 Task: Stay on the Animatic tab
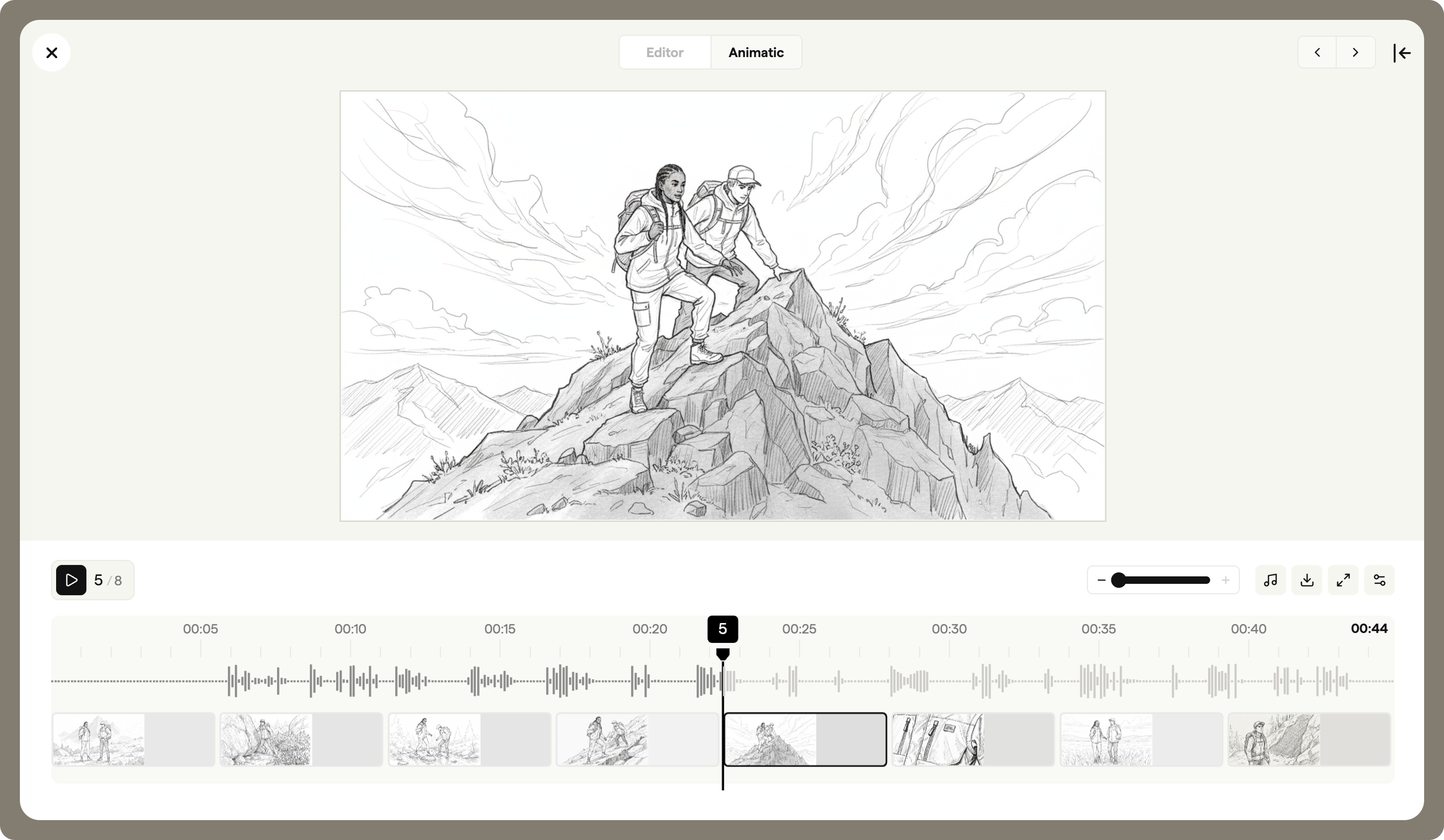pos(756,52)
